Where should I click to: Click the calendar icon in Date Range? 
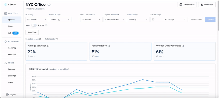point(153,19)
